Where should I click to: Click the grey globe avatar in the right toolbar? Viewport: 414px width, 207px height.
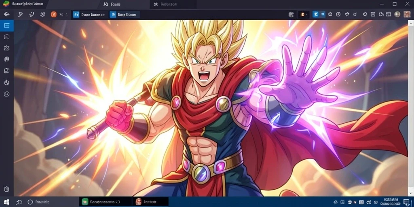point(291,14)
